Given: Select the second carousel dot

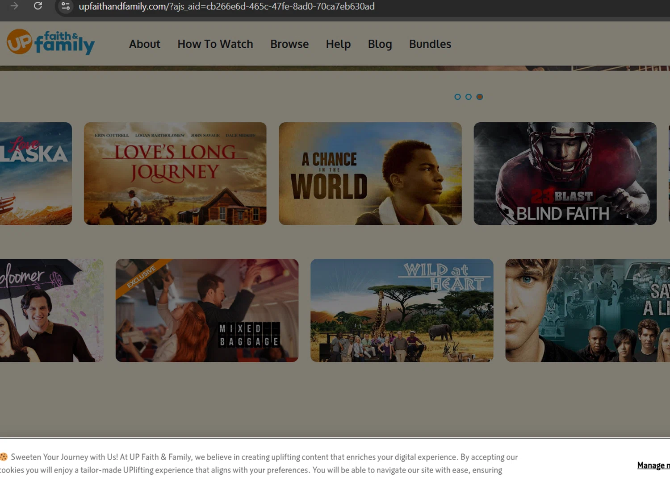Looking at the screenshot, I should (469, 97).
